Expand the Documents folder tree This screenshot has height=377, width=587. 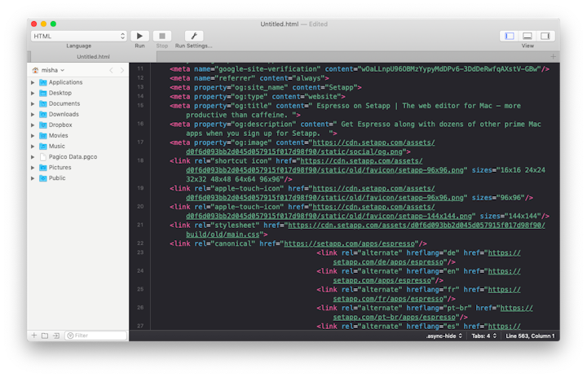point(33,103)
